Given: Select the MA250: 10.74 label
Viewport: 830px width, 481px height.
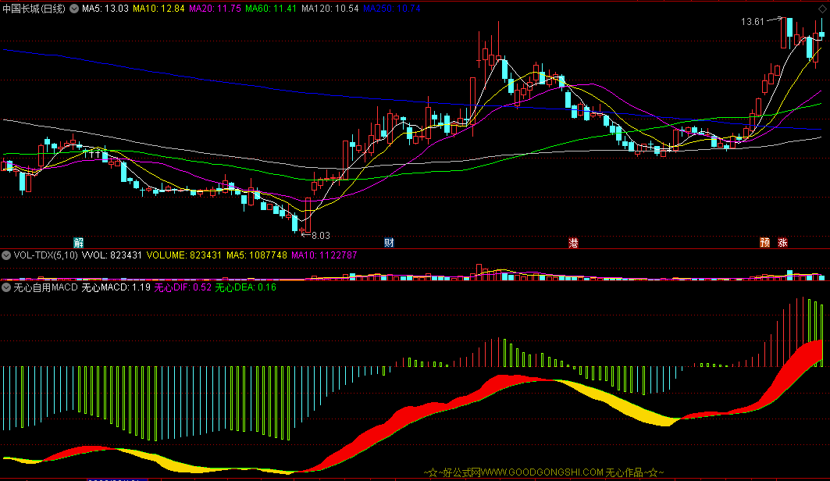Looking at the screenshot, I should pyautogui.click(x=392, y=9).
